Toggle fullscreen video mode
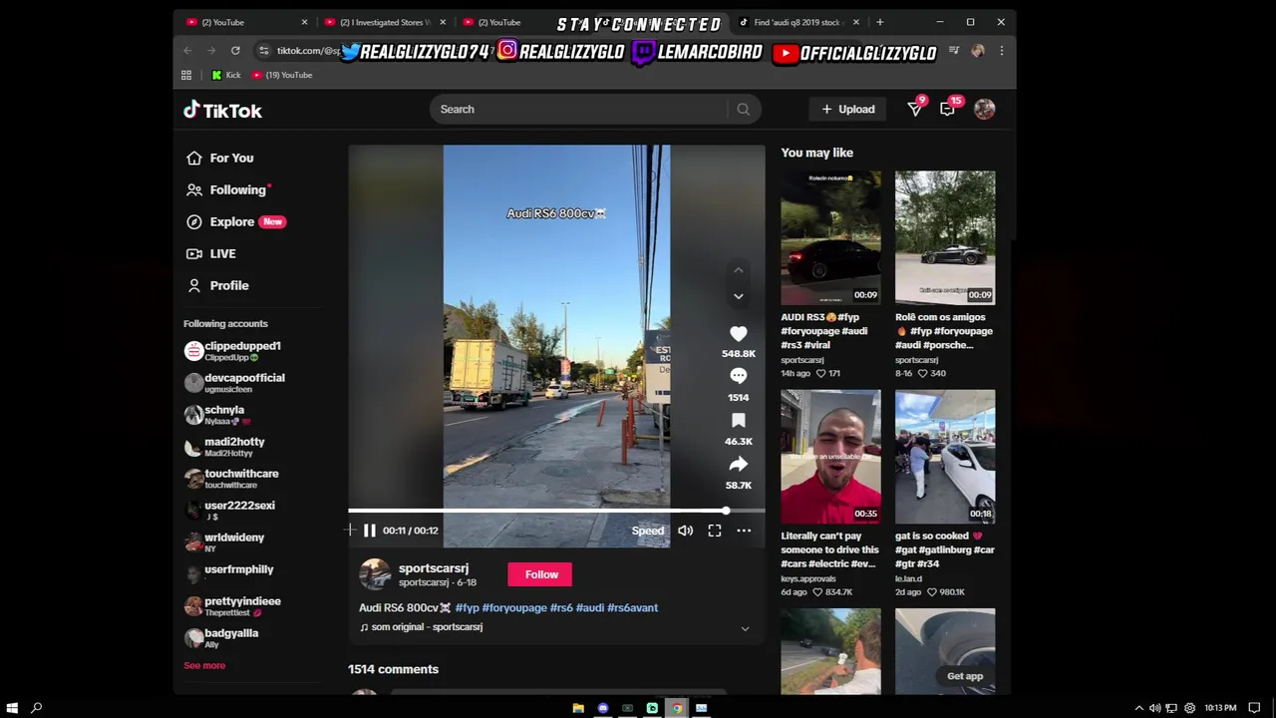This screenshot has width=1276, height=718. point(715,531)
